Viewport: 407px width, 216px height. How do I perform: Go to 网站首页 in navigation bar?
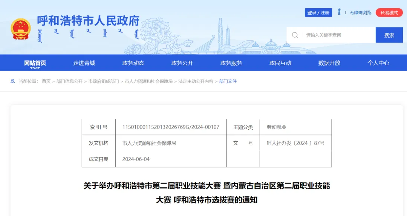[35, 63]
